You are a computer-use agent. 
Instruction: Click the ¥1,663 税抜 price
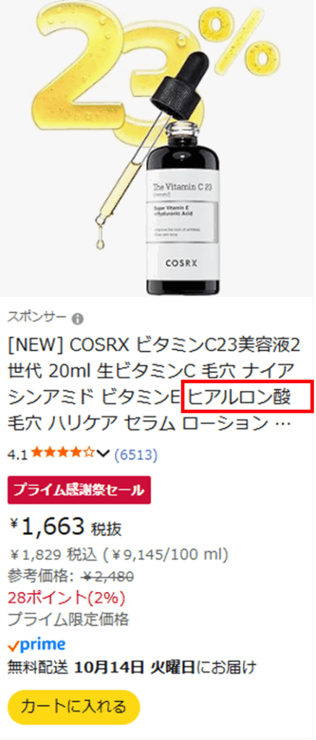coord(64,527)
